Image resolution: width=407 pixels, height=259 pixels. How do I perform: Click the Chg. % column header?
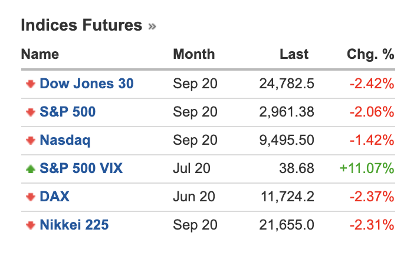click(370, 55)
